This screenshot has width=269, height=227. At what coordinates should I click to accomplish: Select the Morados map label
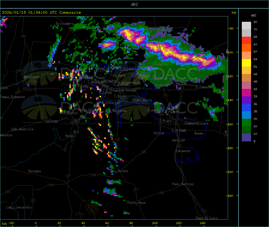tap(35, 171)
